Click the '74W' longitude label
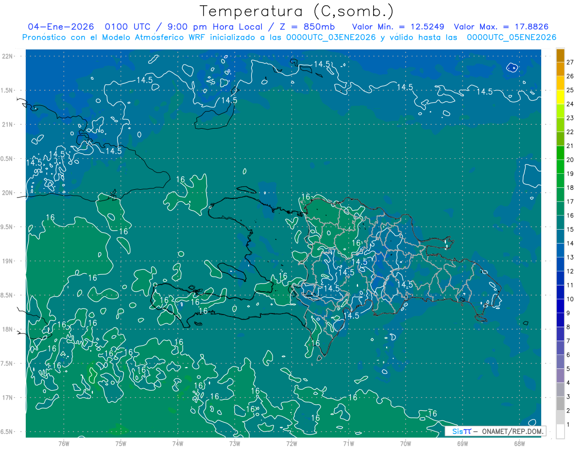Viewport: 583px width, 450px height. point(178,443)
